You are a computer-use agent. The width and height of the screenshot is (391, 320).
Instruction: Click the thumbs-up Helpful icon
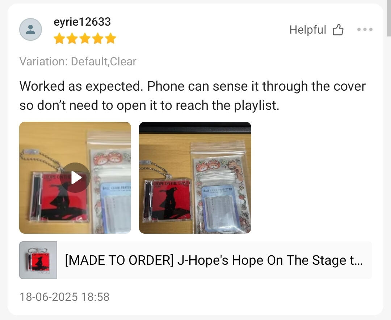[338, 30]
